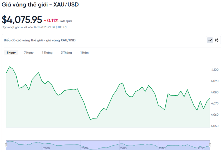Select the 7 Ngày time range
The height and width of the screenshot is (152, 222).
coord(29,53)
